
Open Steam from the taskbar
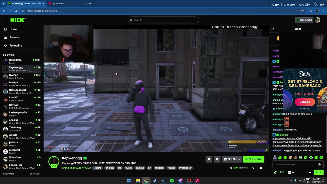[155, 181]
